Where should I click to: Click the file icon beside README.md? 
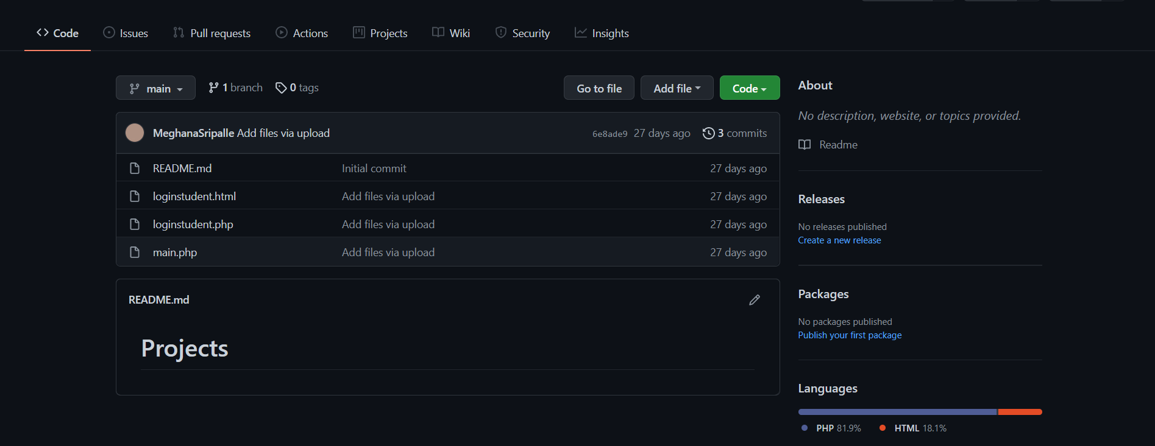[135, 168]
